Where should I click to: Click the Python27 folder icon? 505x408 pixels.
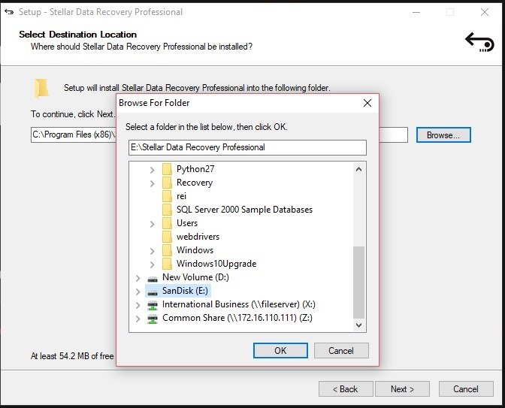(167, 169)
